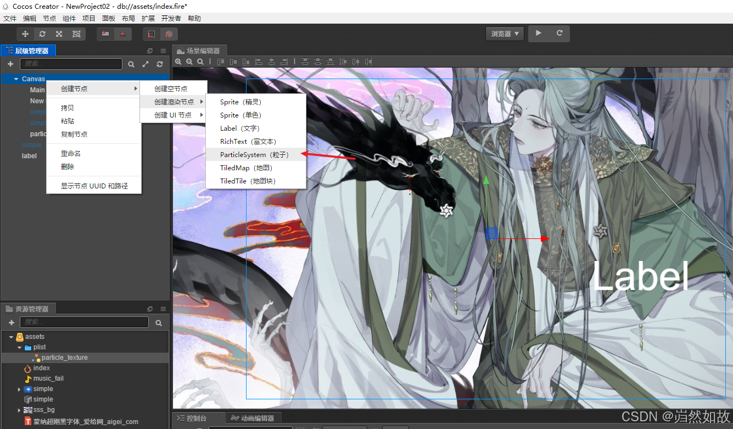This screenshot has height=429, width=733.
Task: Distribute nodes by horizontal centers
Action: point(356,62)
